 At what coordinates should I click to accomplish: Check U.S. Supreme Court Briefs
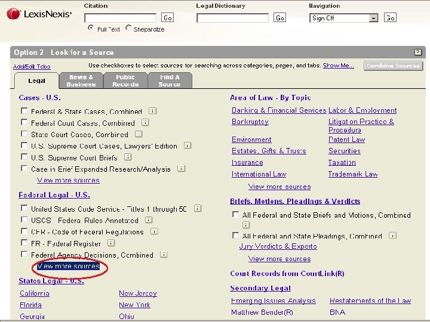pos(24,157)
